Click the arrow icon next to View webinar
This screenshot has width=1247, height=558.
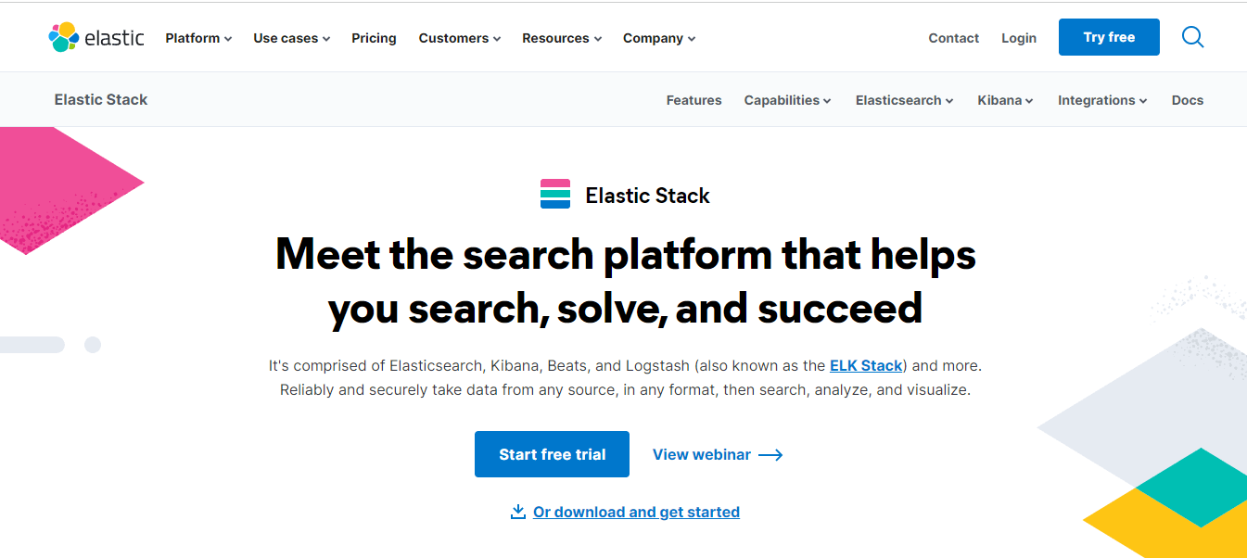(x=770, y=454)
